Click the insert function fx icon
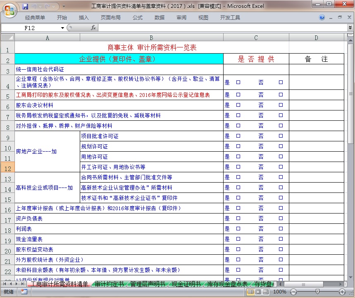Screen dimensions: 355x298 (93, 28)
